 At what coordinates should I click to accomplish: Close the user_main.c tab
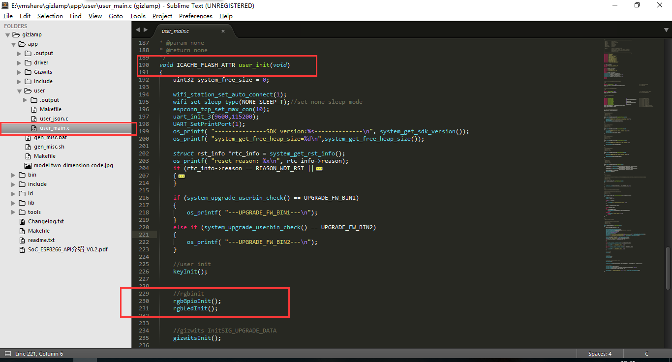tap(223, 31)
